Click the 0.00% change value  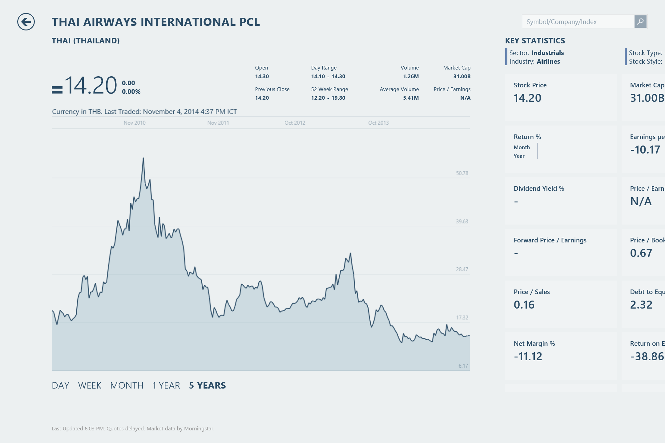pyautogui.click(x=131, y=92)
